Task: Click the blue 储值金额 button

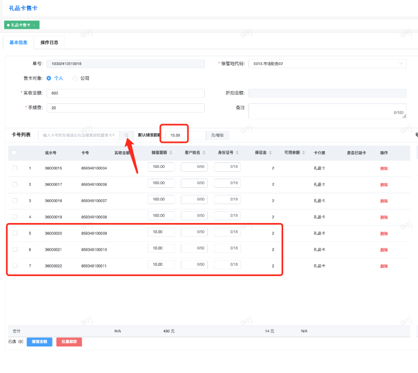Action: point(40,342)
